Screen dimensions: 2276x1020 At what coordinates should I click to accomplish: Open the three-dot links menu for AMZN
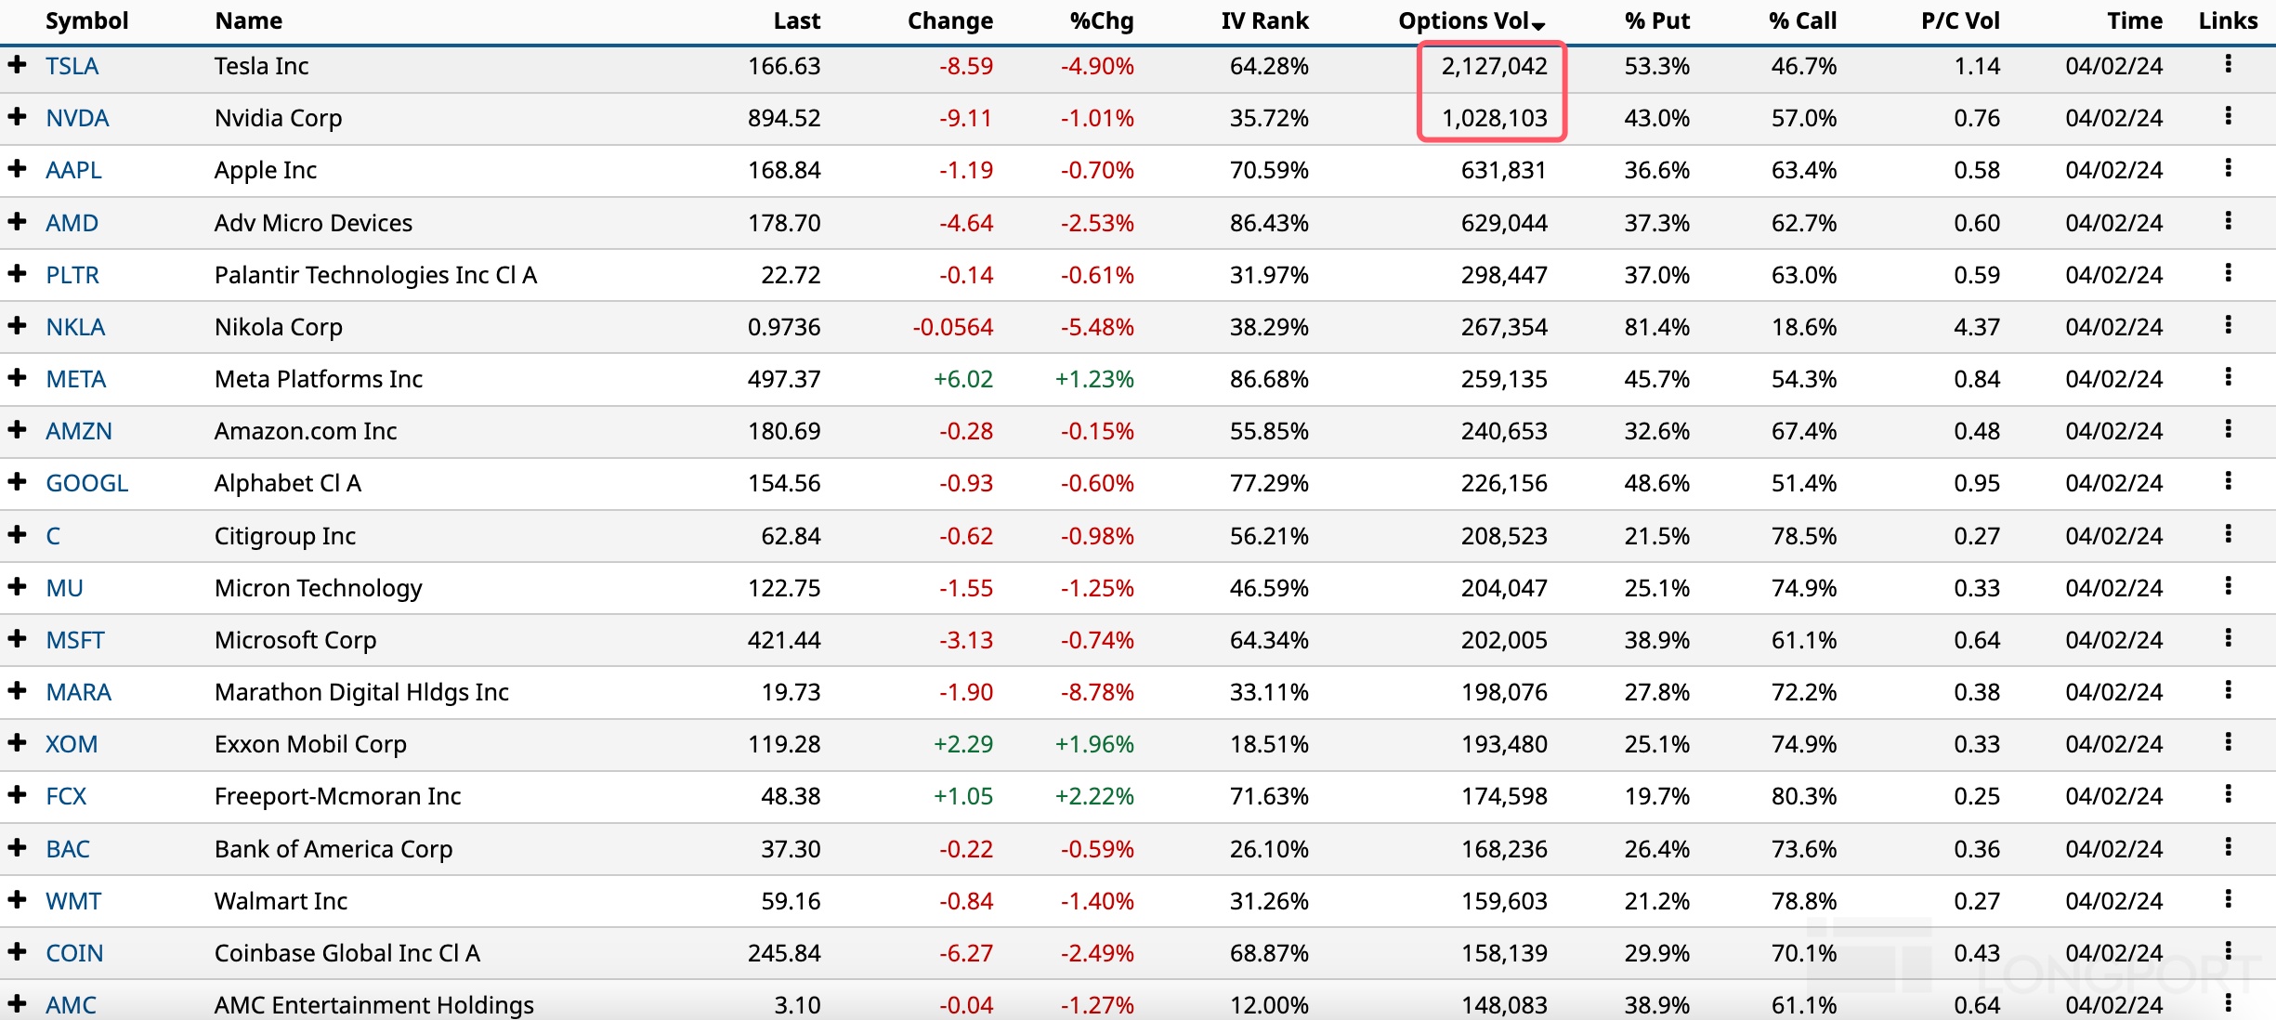2228,429
